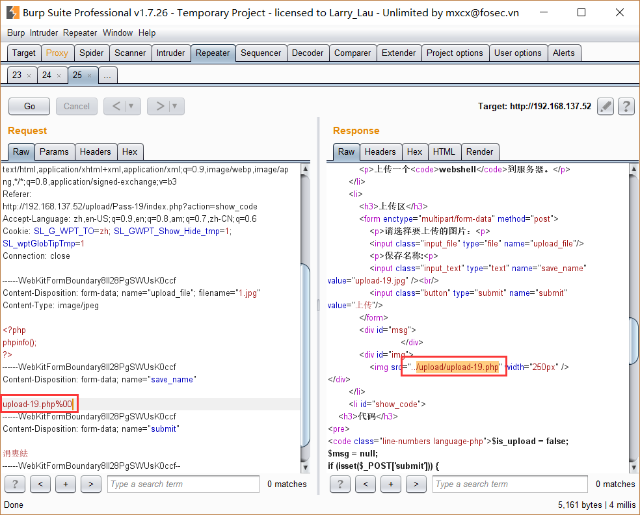Open request search help button
640x515 pixels.
15,484
